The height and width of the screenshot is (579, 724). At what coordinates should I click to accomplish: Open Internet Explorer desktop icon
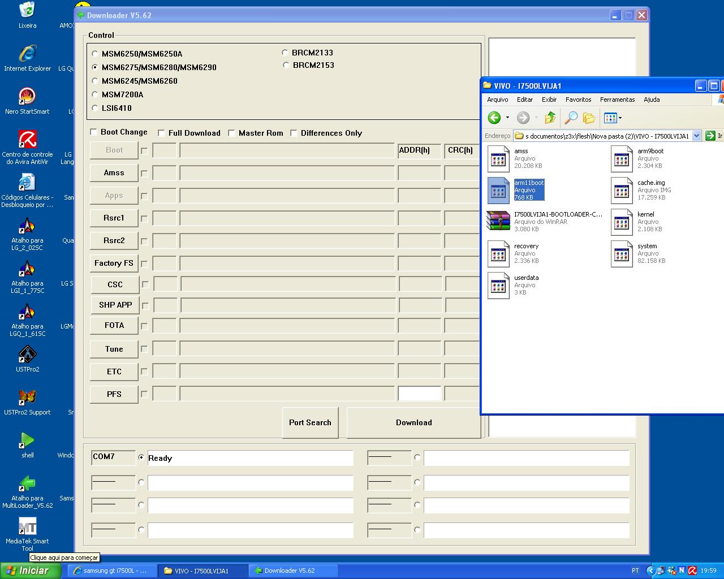27,54
